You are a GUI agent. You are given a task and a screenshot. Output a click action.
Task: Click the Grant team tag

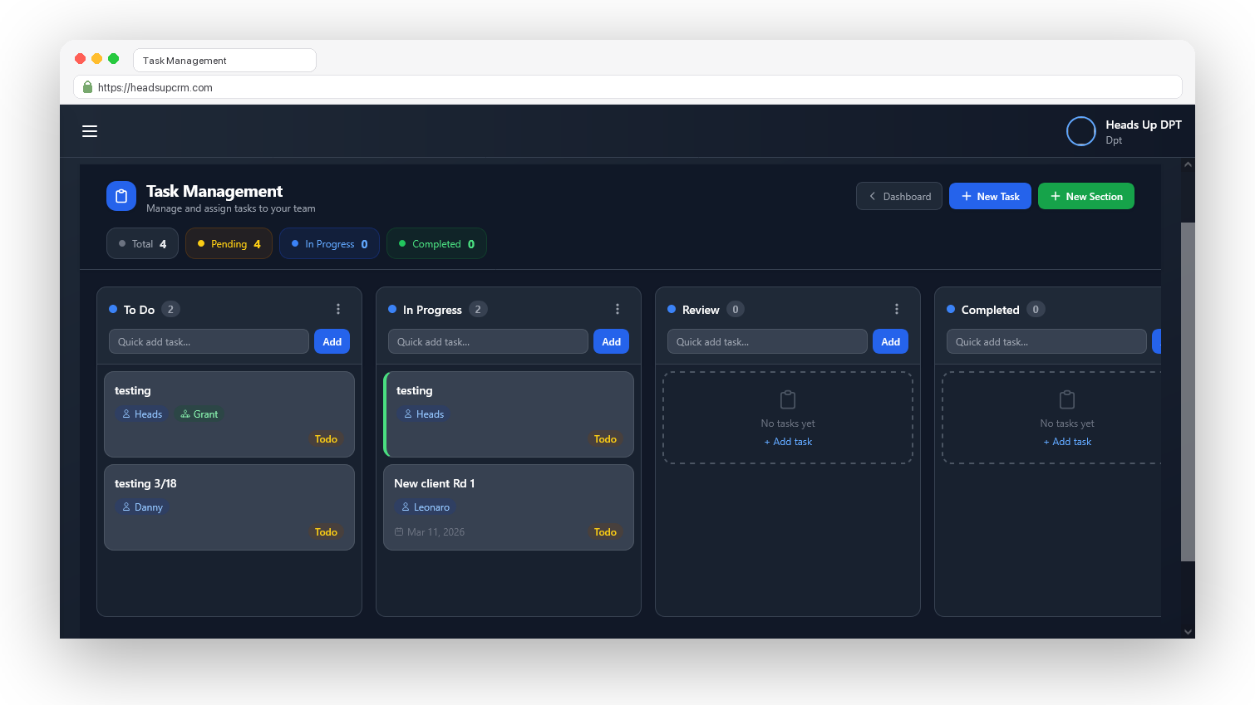pyautogui.click(x=199, y=414)
